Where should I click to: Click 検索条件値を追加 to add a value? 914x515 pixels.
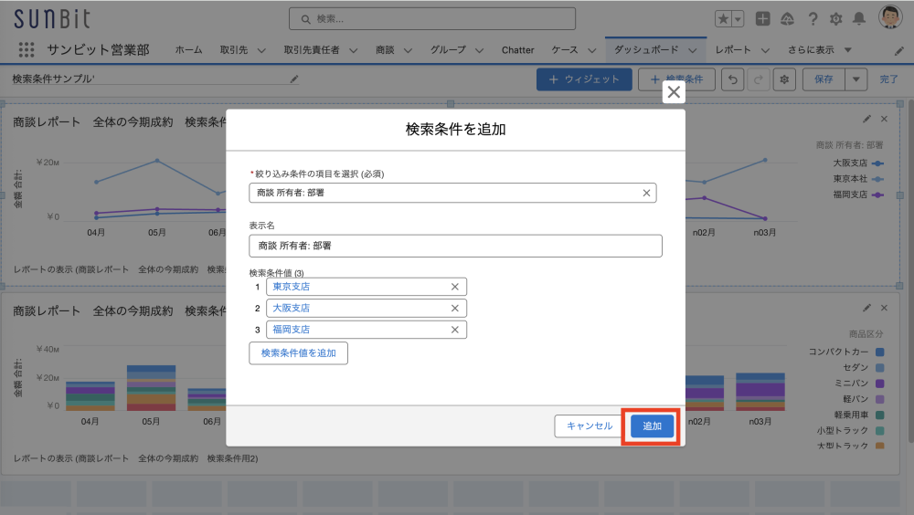tap(298, 352)
